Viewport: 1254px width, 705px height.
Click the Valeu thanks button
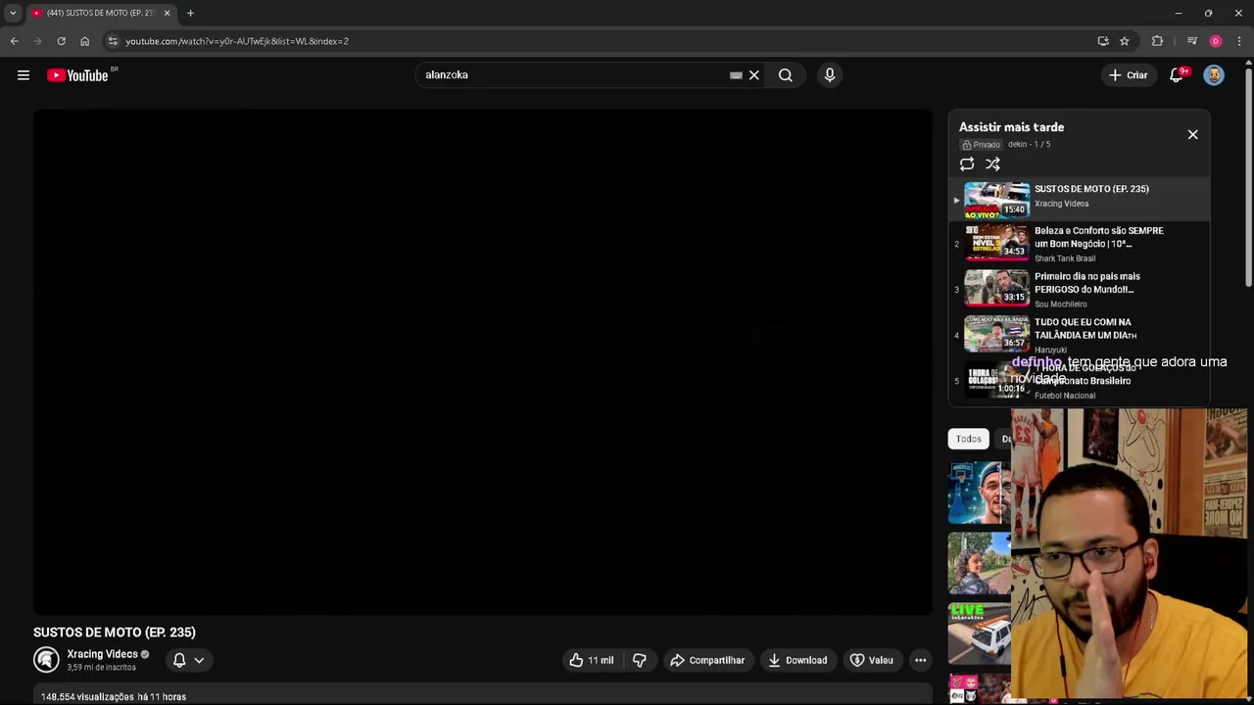(871, 660)
